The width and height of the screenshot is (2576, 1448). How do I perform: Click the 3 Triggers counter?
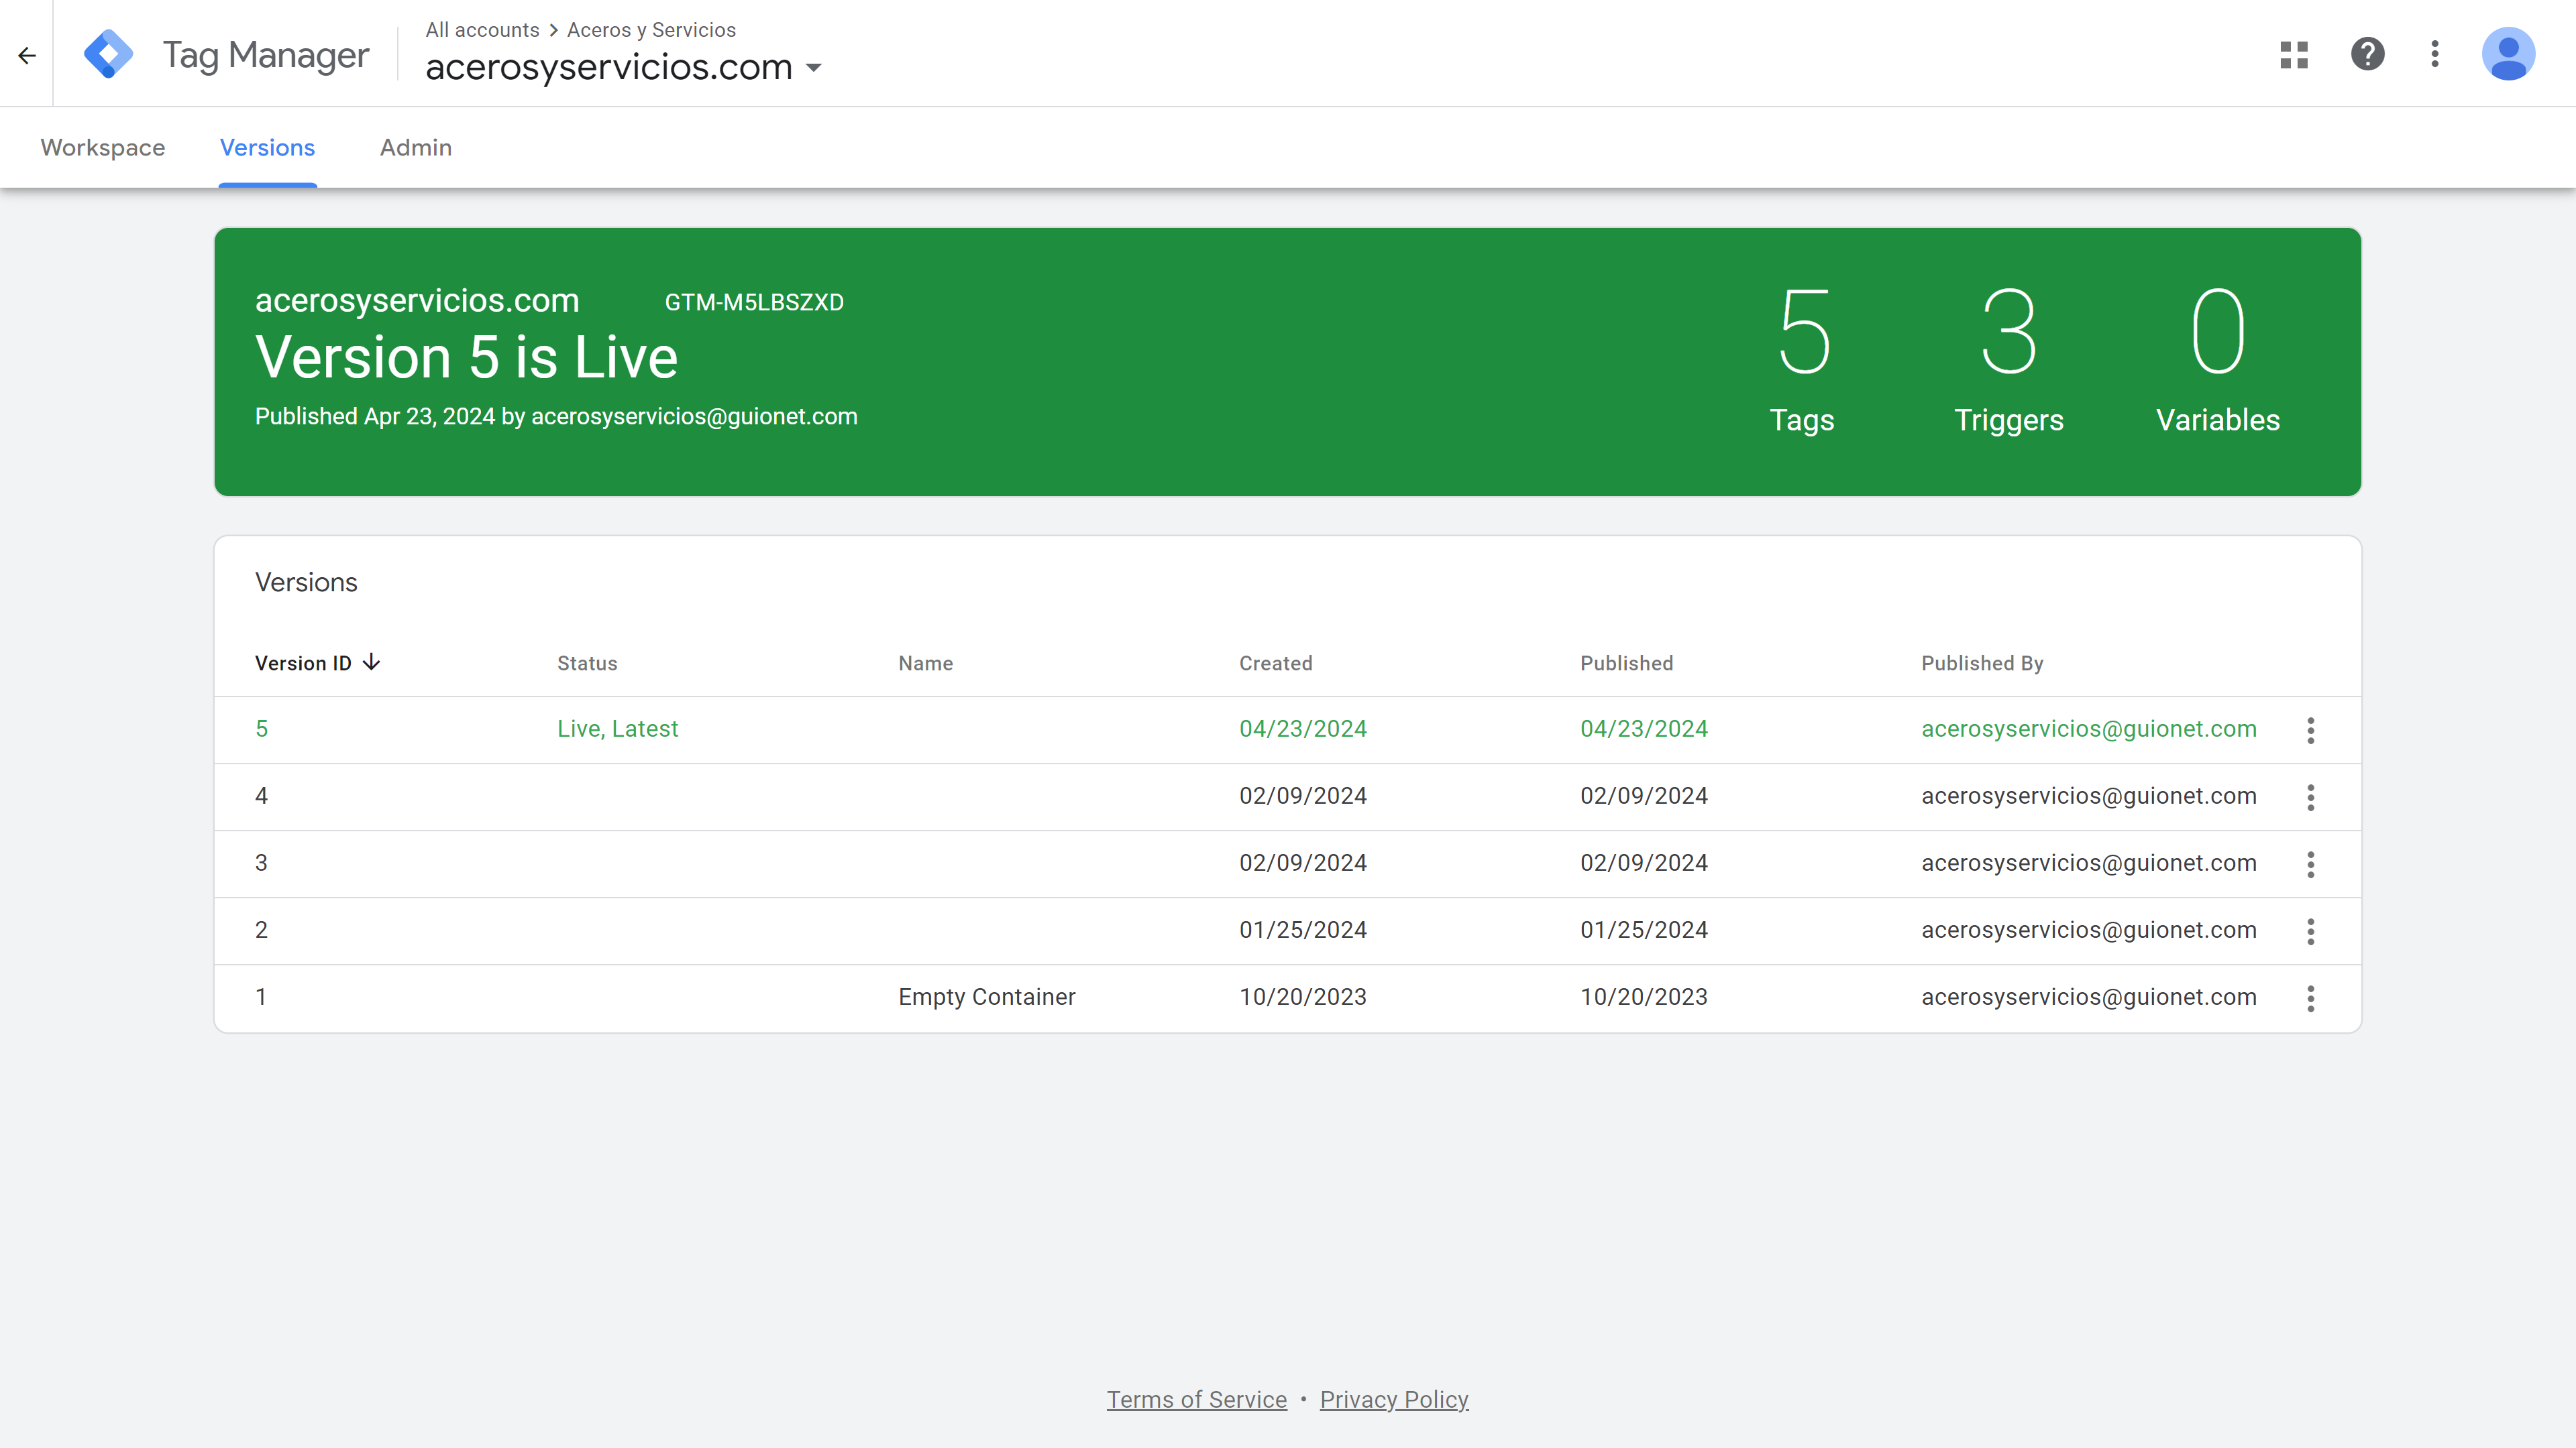(x=2009, y=360)
